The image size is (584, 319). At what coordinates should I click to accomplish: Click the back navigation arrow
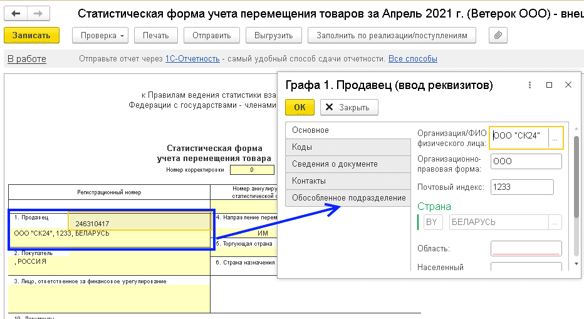17,13
